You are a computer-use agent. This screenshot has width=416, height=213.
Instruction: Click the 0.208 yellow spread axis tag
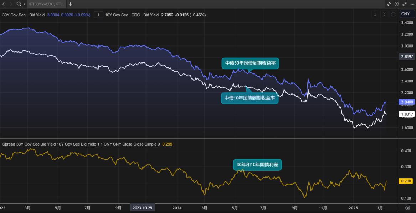pyautogui.click(x=406, y=181)
